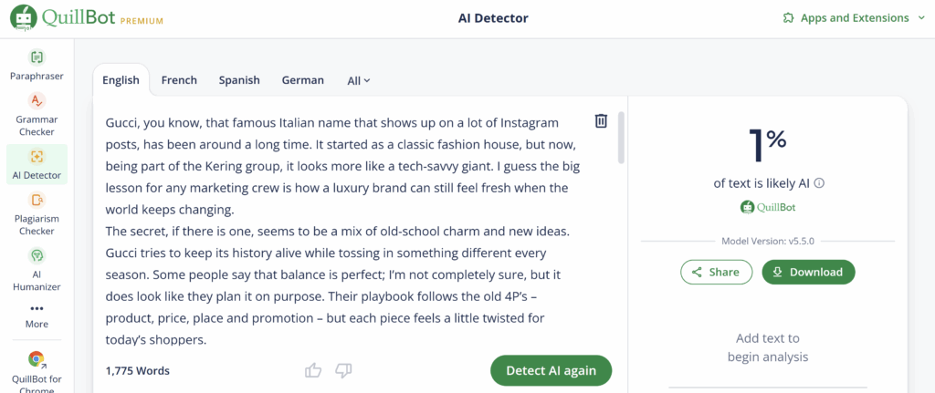Image resolution: width=935 pixels, height=393 pixels.
Task: Click the info icon beside likely AI
Action: click(x=819, y=183)
